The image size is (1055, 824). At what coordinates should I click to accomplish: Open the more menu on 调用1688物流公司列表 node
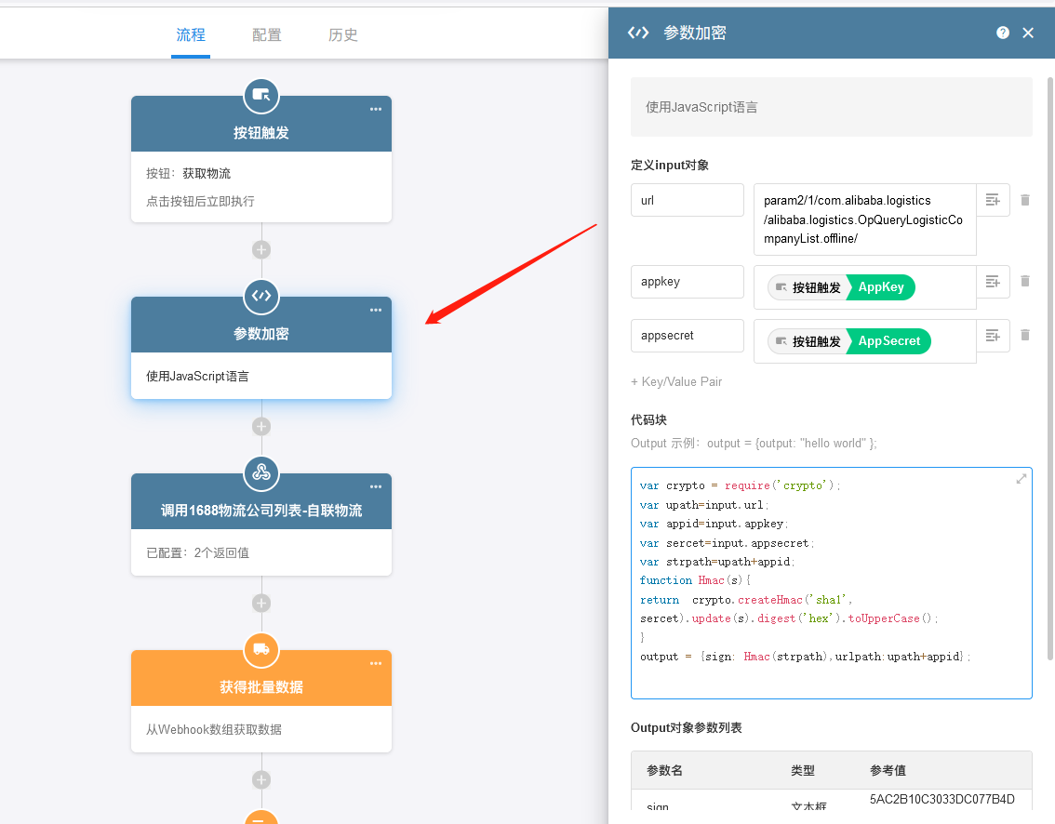coord(376,486)
